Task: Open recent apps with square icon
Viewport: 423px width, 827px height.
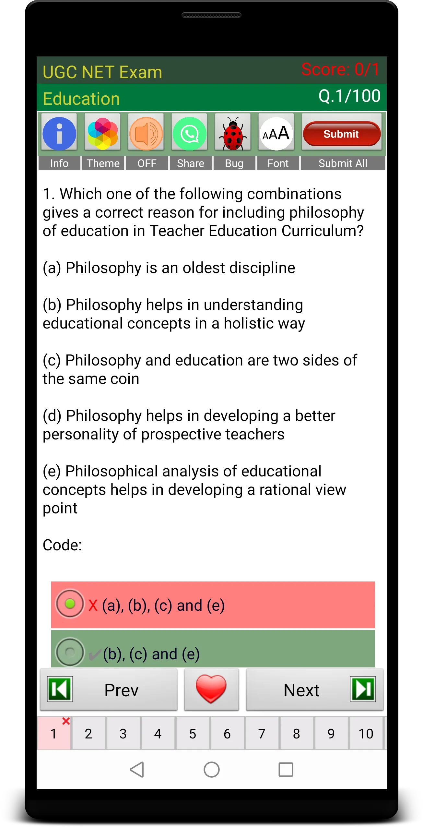Action: tap(286, 769)
